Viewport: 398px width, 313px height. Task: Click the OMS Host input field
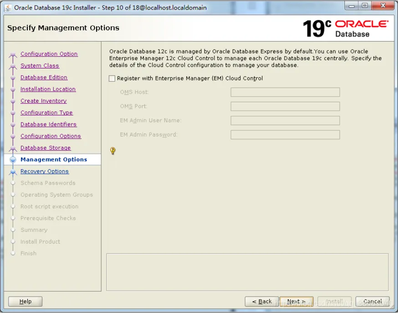[x=285, y=92]
